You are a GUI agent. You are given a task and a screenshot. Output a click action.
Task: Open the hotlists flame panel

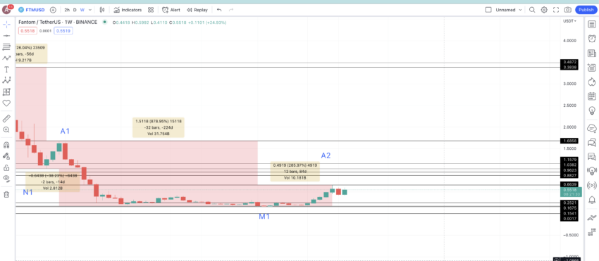(592, 82)
